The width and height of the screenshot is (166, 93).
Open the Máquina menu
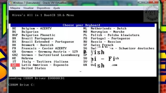pos(15,8)
